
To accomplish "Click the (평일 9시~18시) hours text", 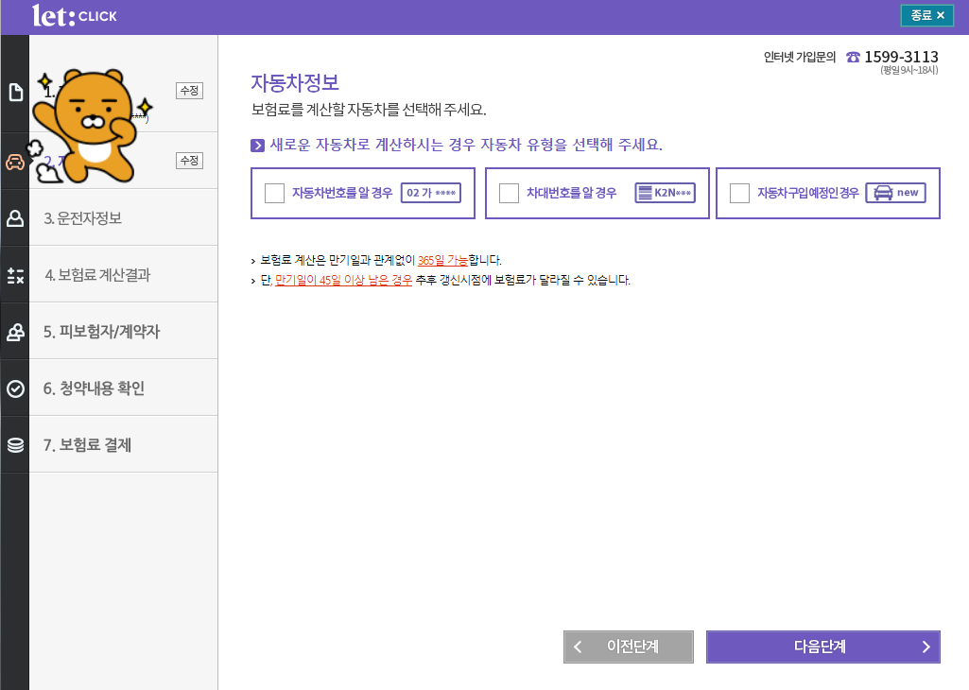I will coord(909,71).
